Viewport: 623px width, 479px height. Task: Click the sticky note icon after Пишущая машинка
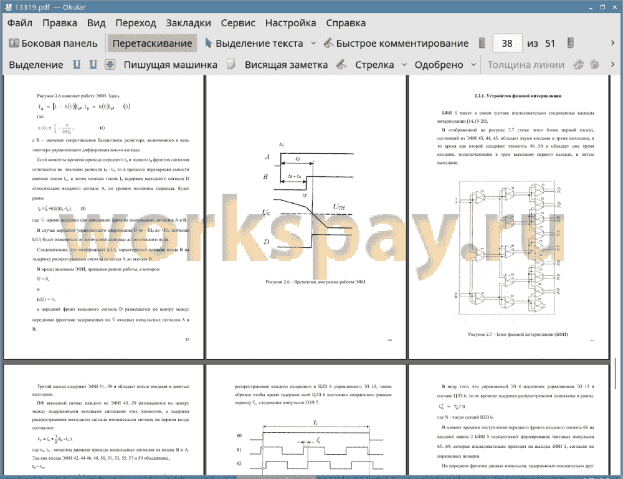point(231,64)
